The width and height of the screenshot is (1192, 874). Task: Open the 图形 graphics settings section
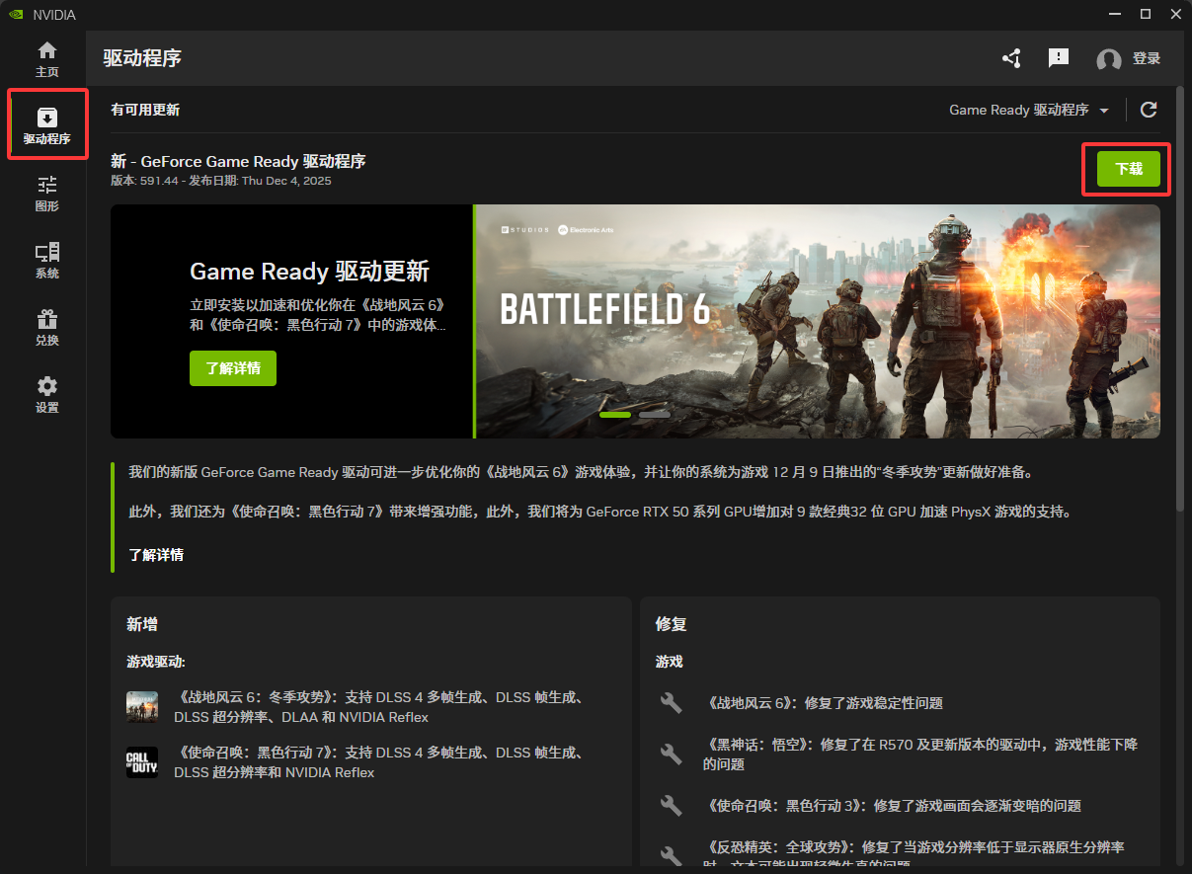tap(46, 194)
